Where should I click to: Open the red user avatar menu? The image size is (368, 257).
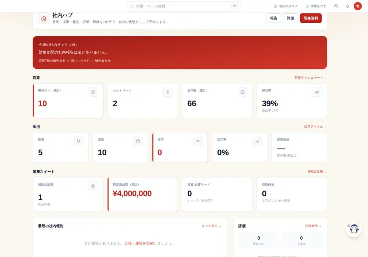point(358,6)
